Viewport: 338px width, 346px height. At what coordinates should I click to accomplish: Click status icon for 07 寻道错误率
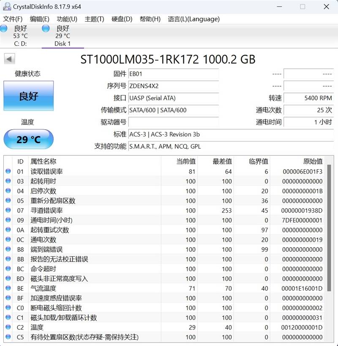[8, 210]
